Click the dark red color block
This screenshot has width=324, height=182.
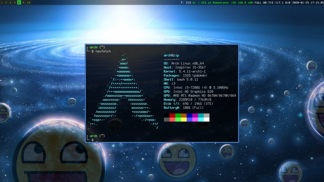pyautogui.click(x=172, y=115)
